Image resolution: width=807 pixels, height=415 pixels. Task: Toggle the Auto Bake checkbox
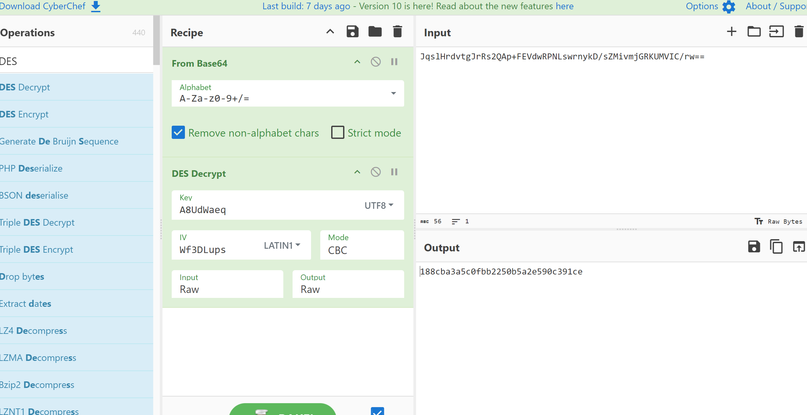click(377, 411)
